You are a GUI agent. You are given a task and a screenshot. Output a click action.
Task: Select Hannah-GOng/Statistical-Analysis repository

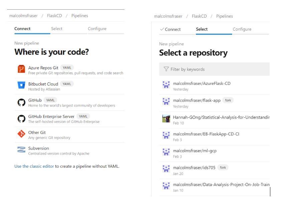(214, 120)
